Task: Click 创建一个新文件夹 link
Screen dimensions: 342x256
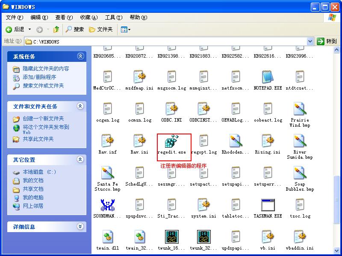Action: [x=43, y=119]
